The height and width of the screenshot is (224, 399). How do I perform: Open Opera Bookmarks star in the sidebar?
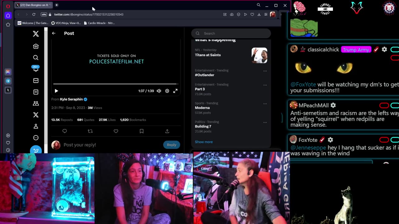8,25
